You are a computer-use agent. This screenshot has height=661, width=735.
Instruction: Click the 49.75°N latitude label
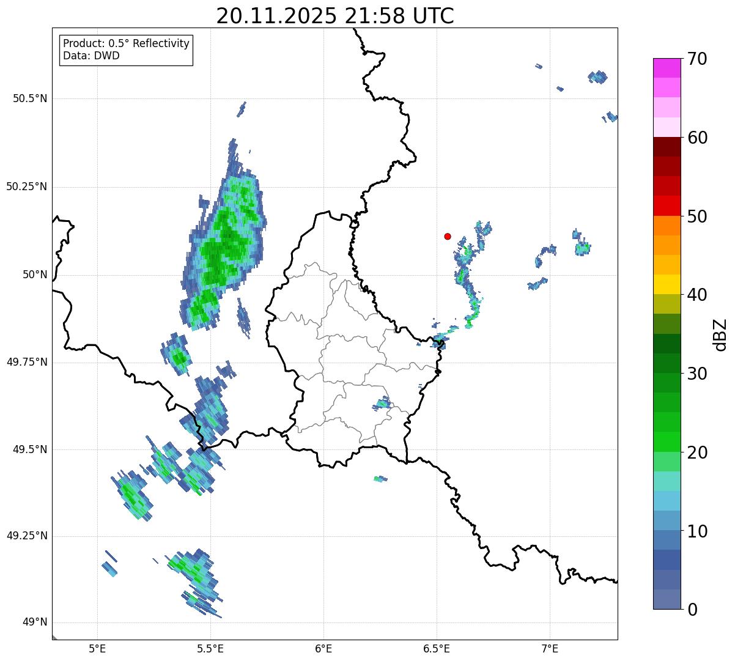pos(27,362)
